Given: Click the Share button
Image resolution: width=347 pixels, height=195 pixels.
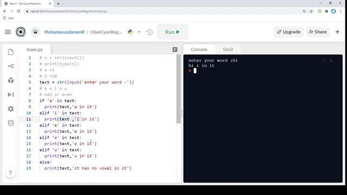Looking at the screenshot, I should 318,32.
